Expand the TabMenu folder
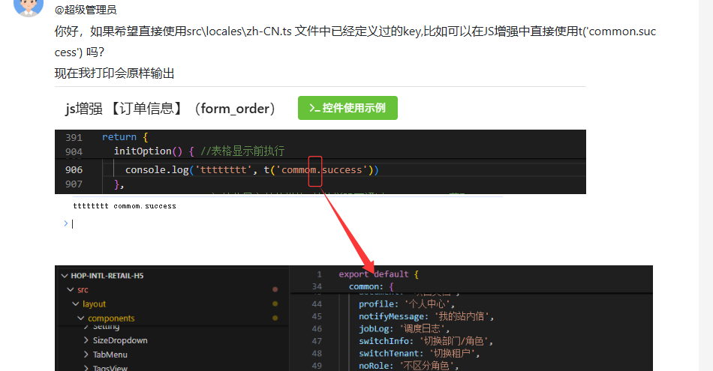This screenshot has height=371, width=713. 86,355
